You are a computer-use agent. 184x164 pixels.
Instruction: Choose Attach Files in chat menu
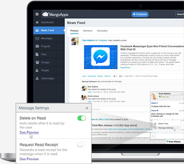click(x=163, y=124)
